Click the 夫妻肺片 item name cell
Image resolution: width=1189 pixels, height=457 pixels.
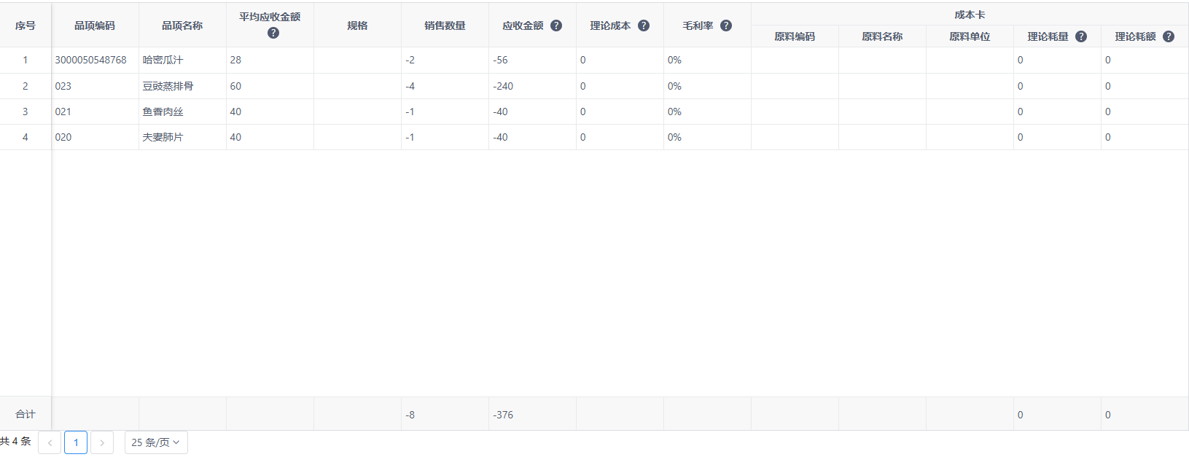coord(163,137)
